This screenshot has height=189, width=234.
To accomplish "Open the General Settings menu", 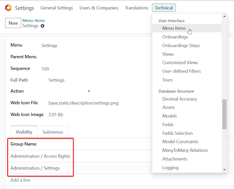I will [57, 8].
